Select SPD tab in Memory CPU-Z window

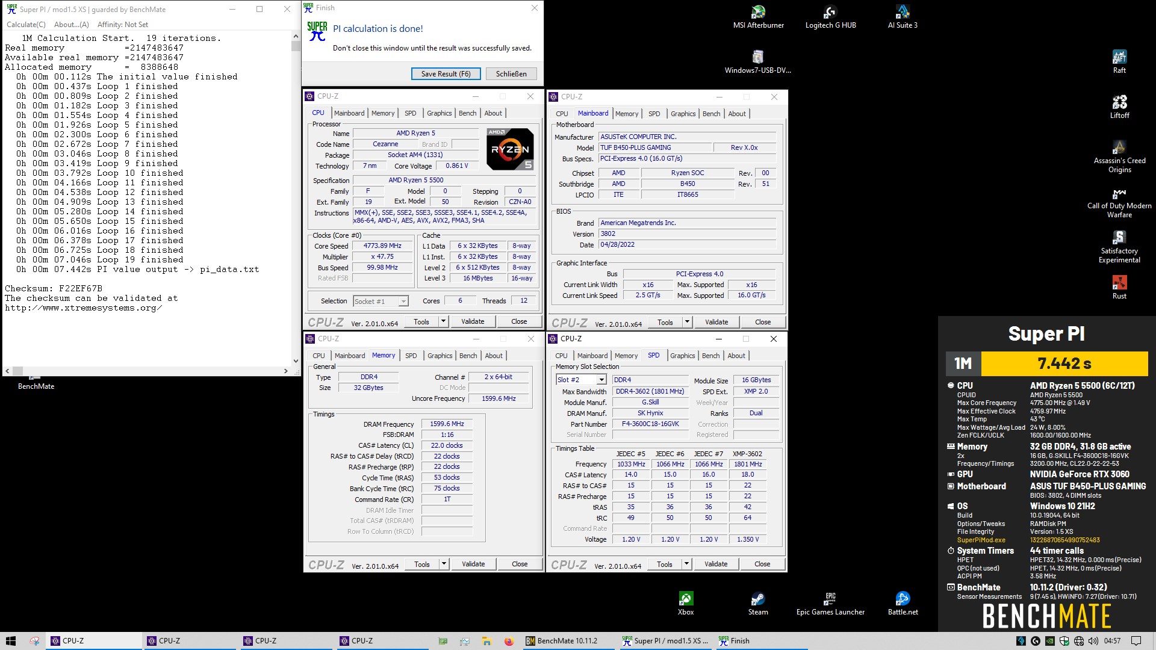click(411, 356)
